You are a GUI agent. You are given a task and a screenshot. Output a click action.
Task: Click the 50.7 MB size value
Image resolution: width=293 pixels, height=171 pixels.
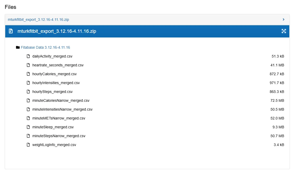point(277,136)
